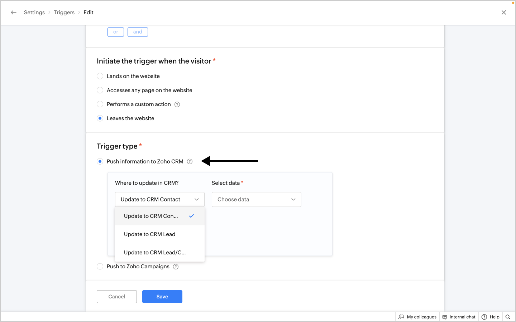The height and width of the screenshot is (322, 516).
Task: Open the search icon in bottom bar
Action: (x=508, y=317)
